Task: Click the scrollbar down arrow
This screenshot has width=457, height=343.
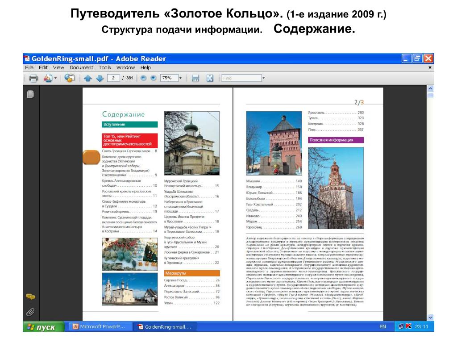Action: pos(430,318)
